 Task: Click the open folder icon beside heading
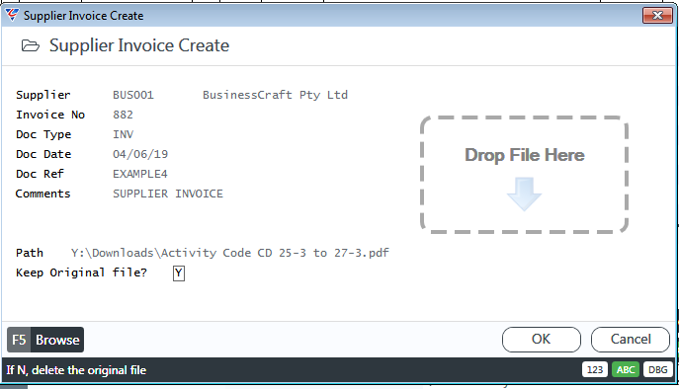coord(31,45)
